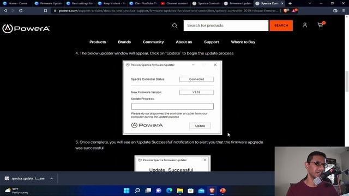Viewport: 349px width, 196px height.
Task: Click the Search for products field
Action: [x=226, y=26]
